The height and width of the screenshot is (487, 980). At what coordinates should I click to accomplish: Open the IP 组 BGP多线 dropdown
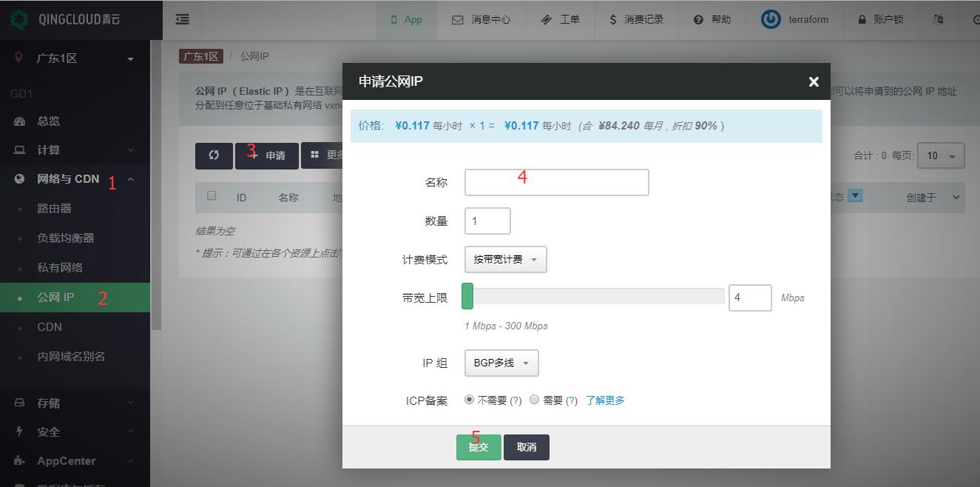(x=501, y=363)
